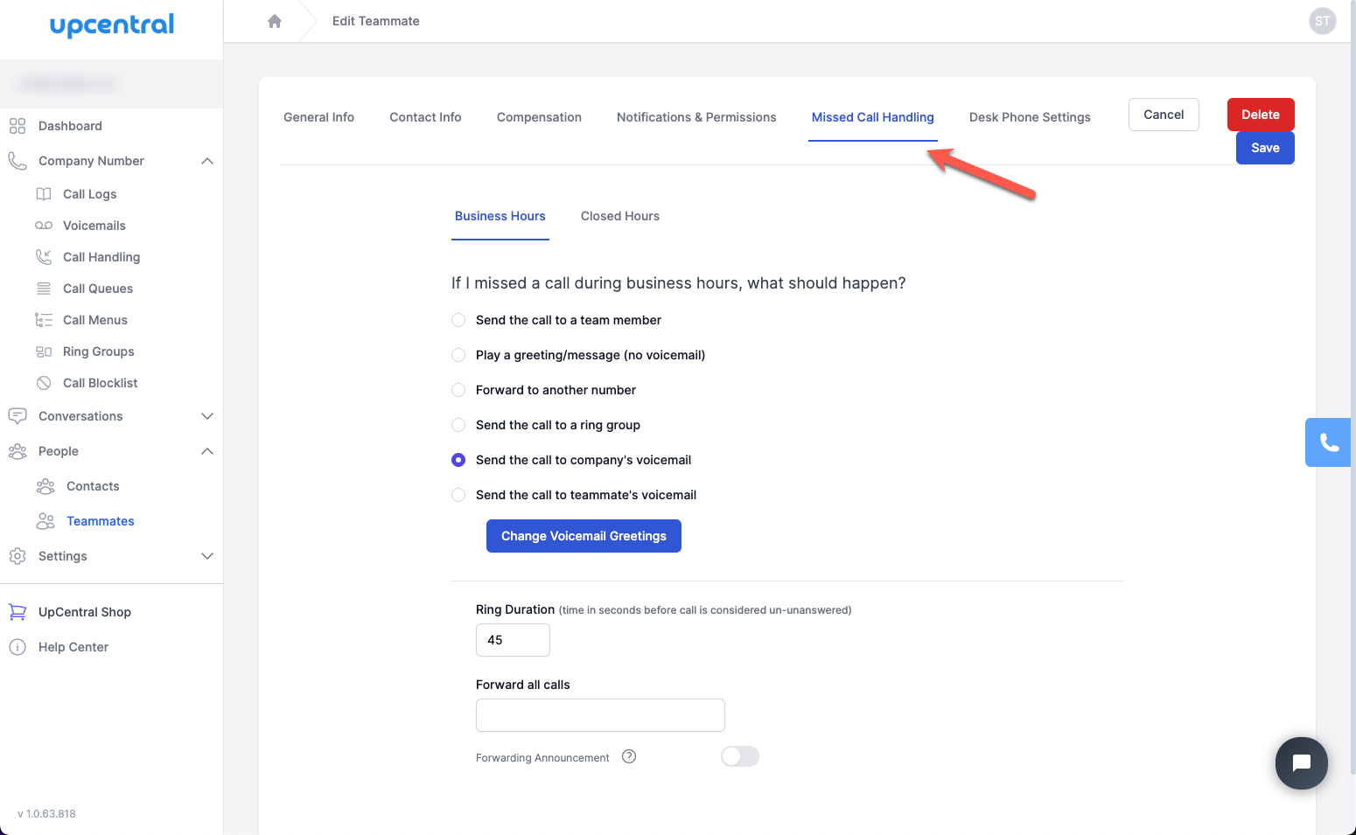Click the Help Center info icon

[17, 647]
